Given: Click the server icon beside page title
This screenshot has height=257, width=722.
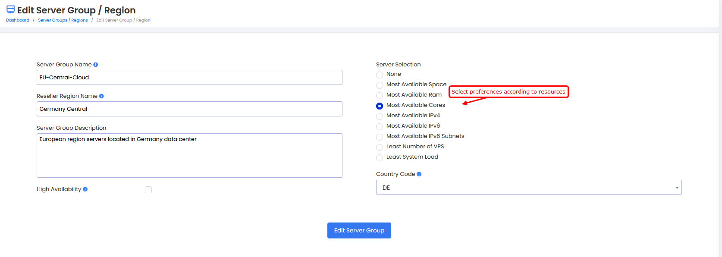Looking at the screenshot, I should 10,9.
